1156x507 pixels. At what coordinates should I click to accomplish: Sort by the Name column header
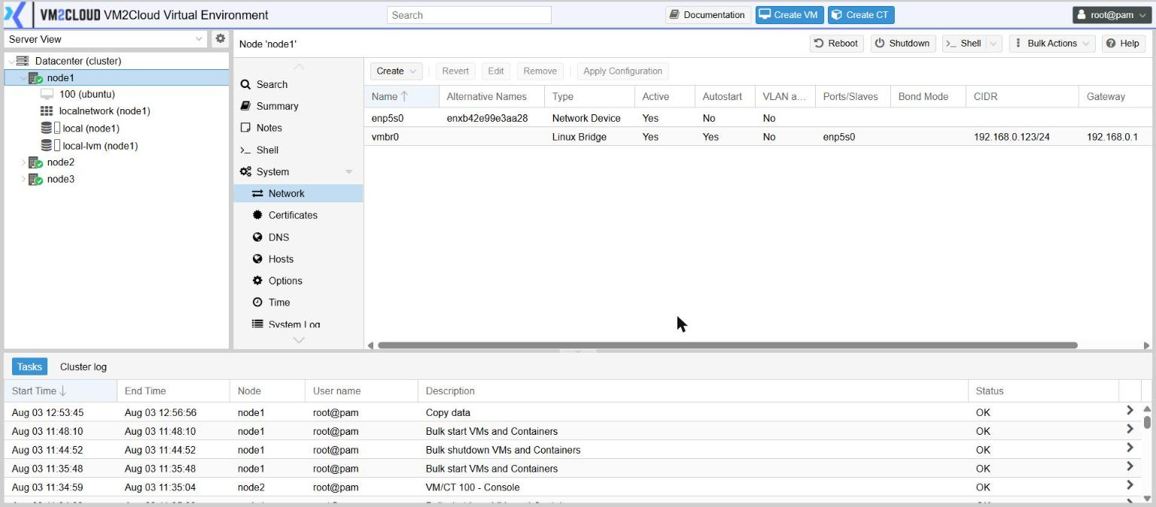coord(401,96)
